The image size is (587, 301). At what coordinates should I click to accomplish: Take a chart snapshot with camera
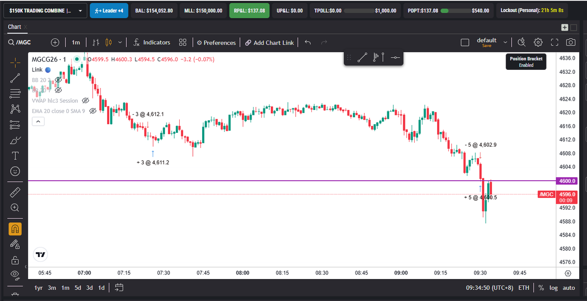click(570, 42)
